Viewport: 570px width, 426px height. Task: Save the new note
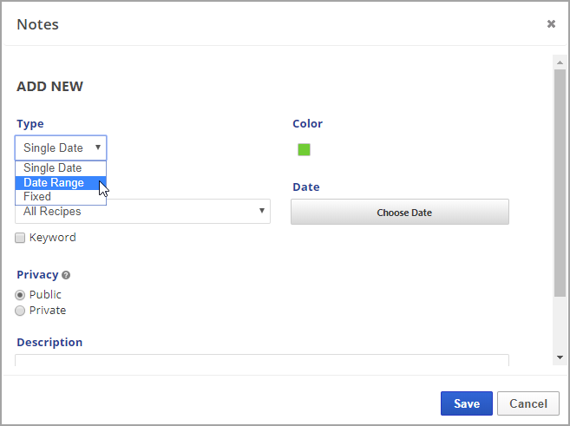[466, 403]
